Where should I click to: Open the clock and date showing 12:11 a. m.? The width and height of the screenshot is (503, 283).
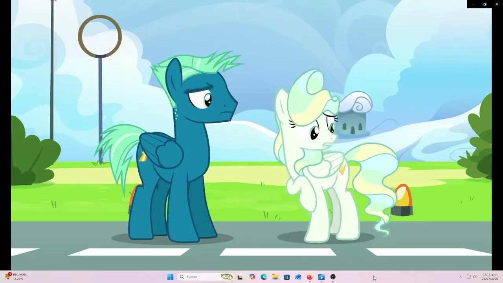click(x=490, y=277)
